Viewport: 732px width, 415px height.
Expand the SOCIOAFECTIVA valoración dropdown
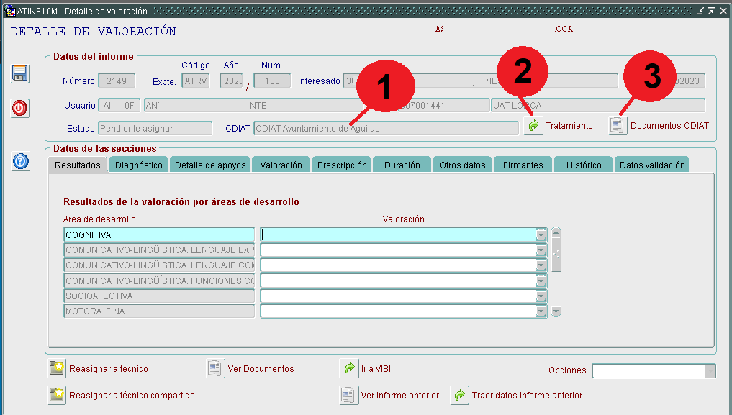(541, 296)
